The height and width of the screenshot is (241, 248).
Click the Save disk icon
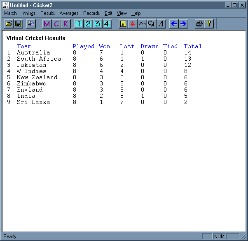coord(18,24)
